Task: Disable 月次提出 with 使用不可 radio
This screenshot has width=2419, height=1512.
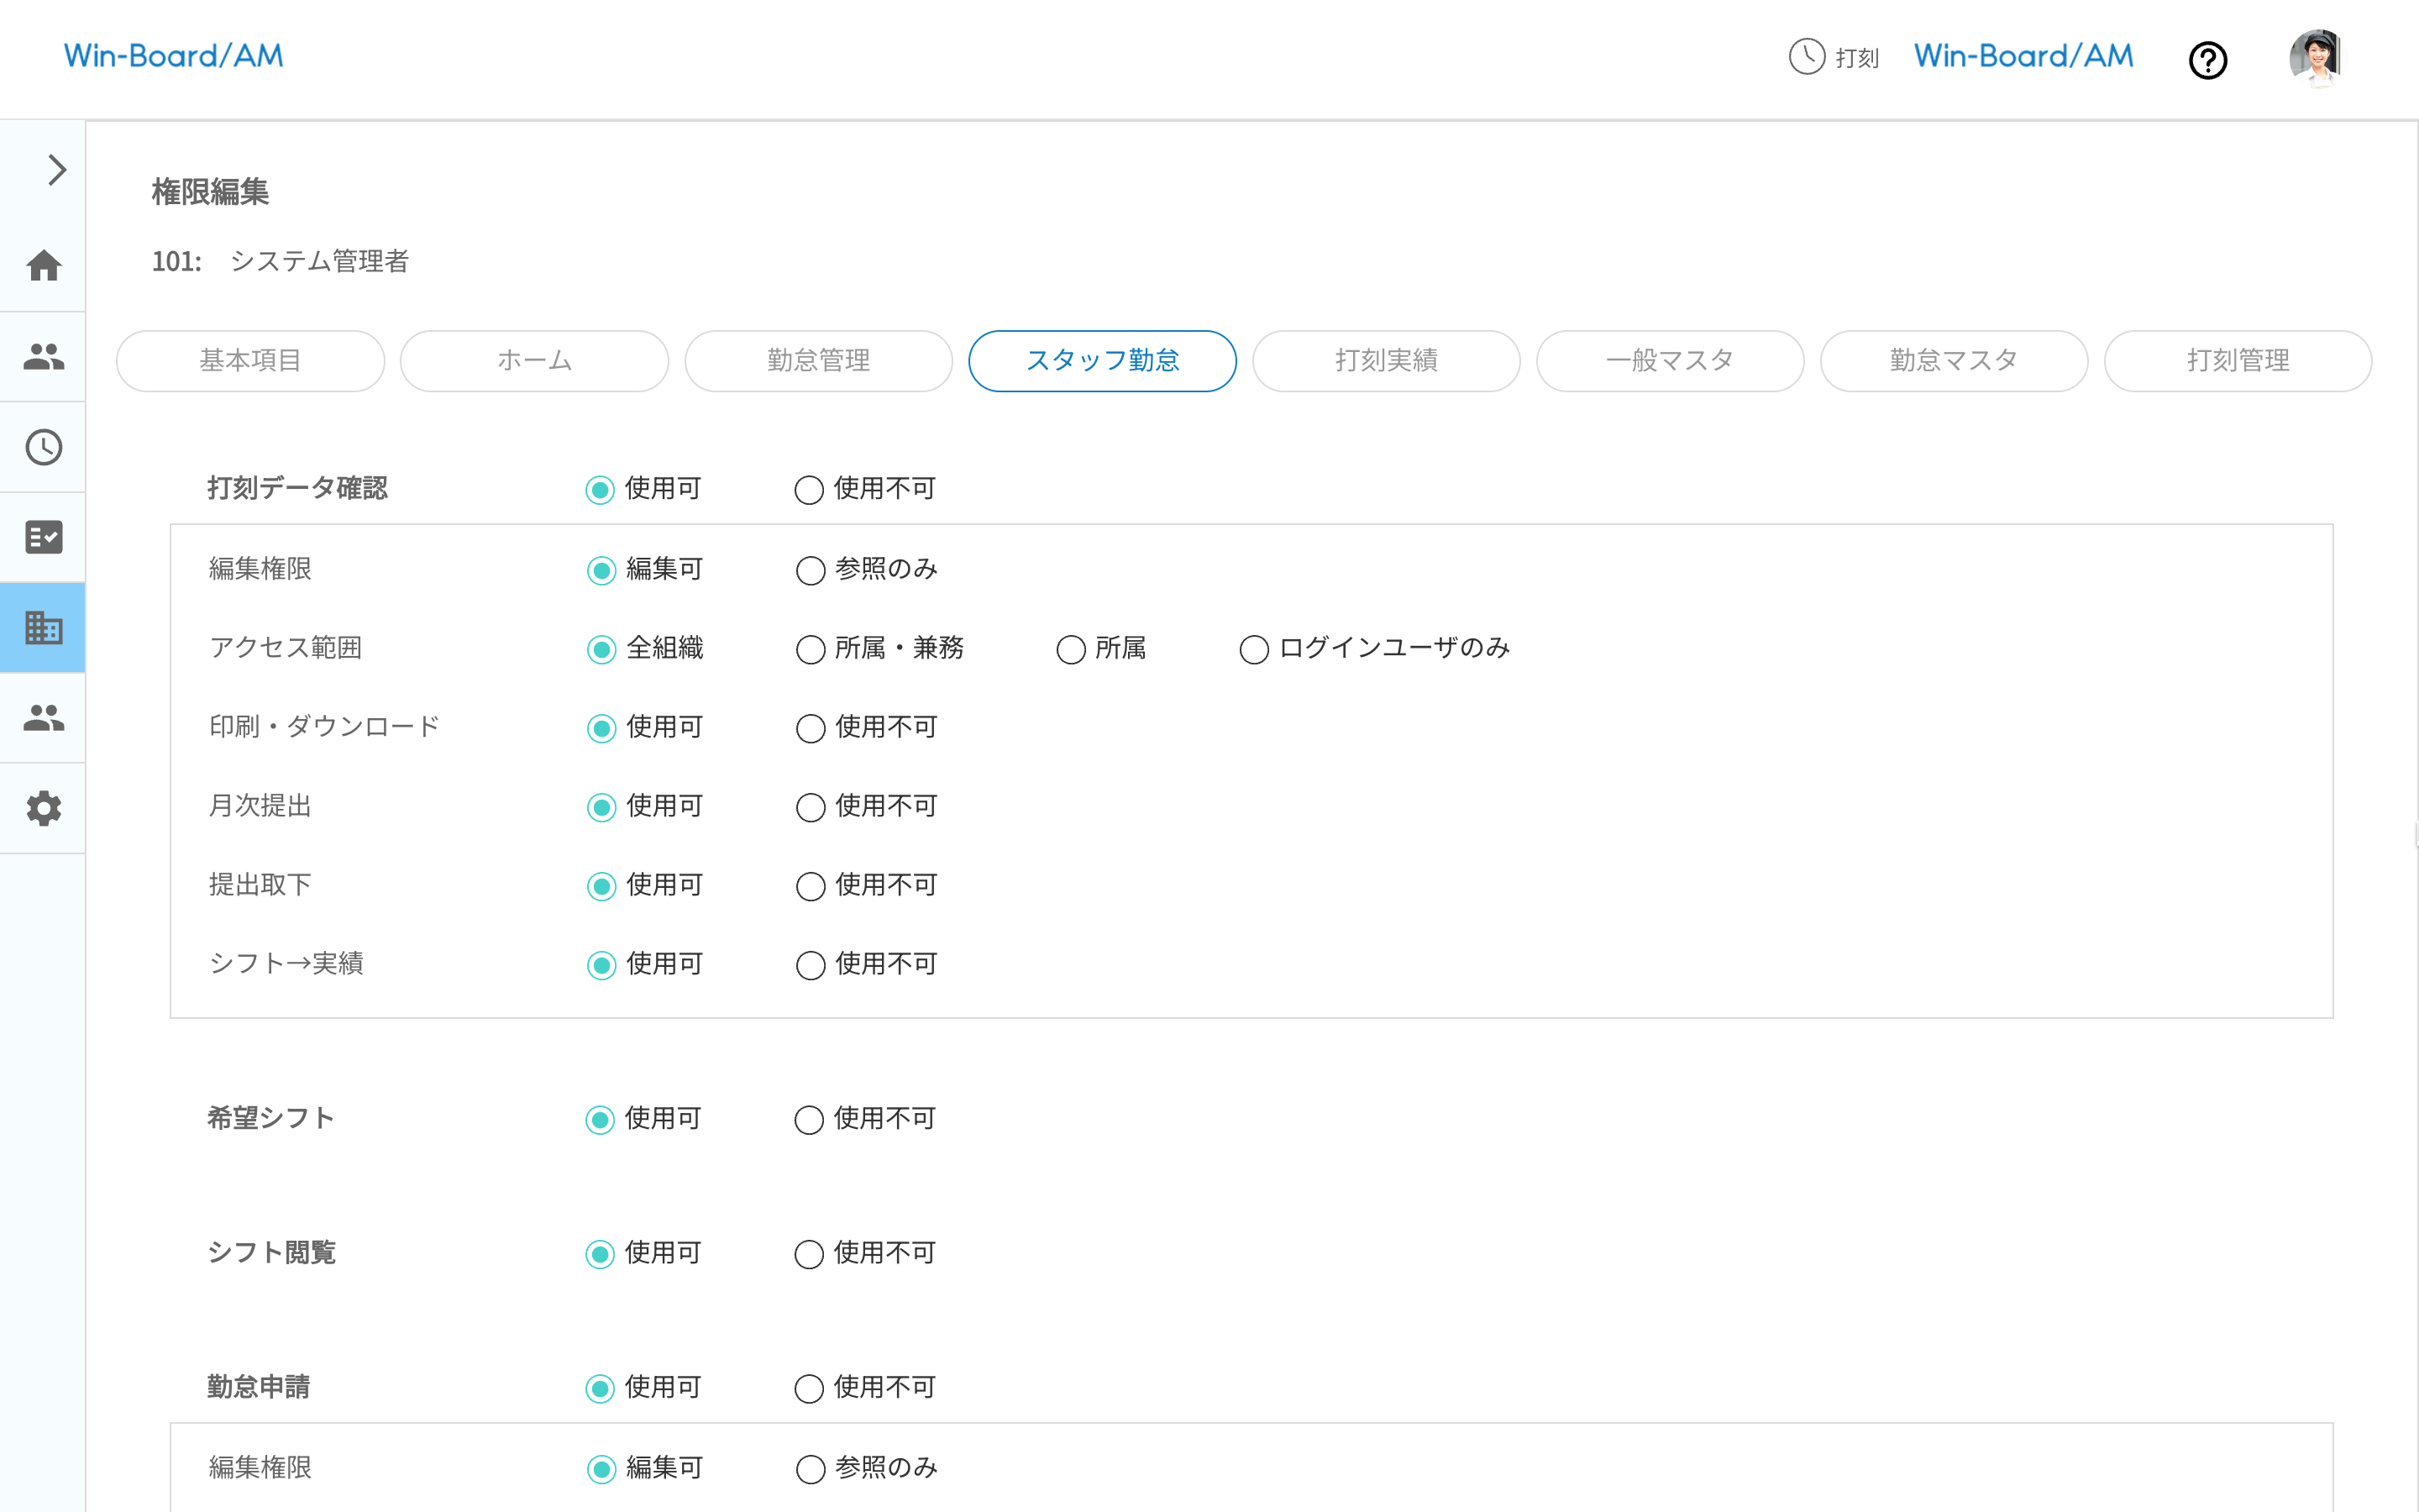Action: tap(811, 808)
